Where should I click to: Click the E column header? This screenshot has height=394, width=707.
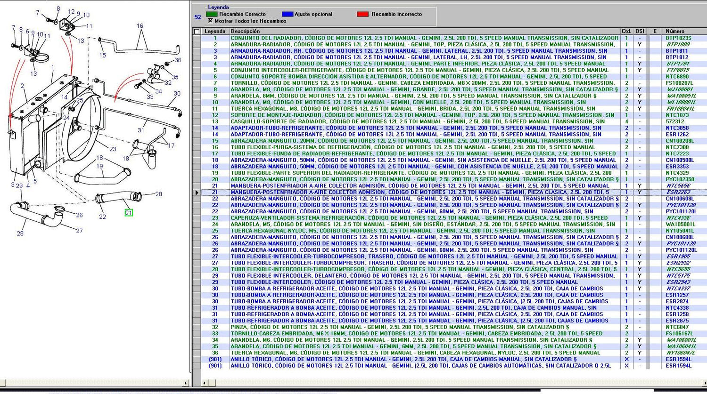click(x=655, y=32)
